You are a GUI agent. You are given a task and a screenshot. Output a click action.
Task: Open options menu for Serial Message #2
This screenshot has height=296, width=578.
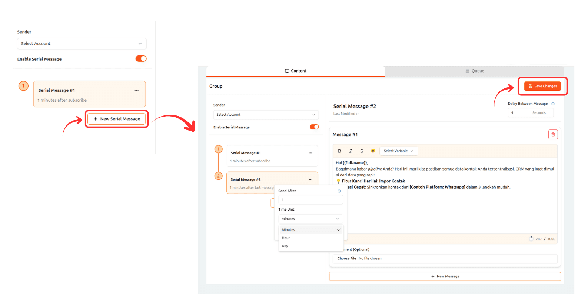tap(310, 179)
